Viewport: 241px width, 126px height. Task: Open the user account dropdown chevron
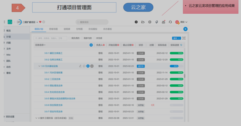point(186,22)
